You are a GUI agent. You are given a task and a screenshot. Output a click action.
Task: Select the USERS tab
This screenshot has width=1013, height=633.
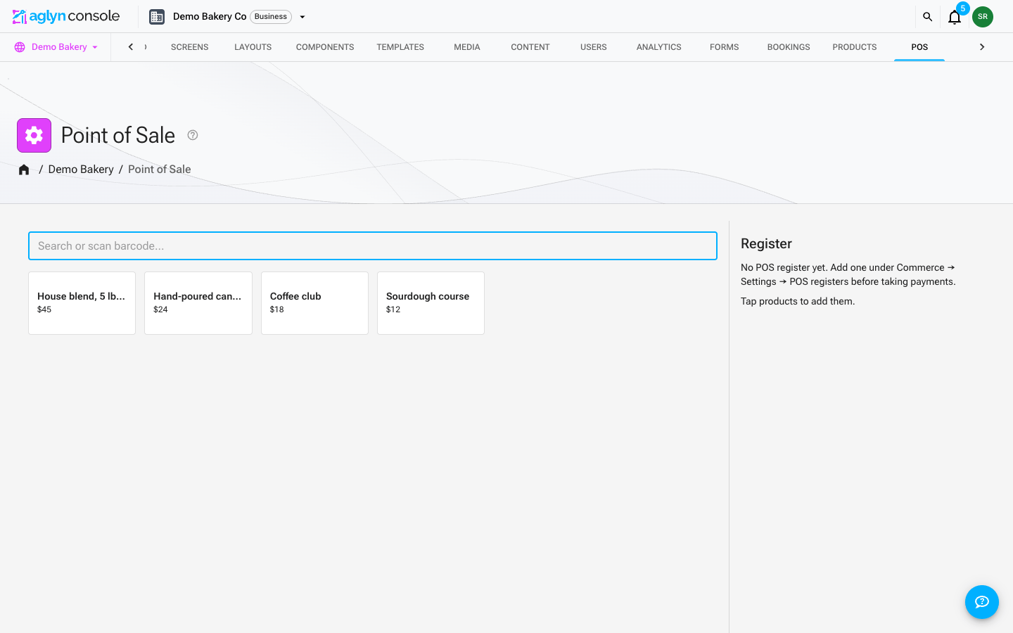click(x=594, y=47)
